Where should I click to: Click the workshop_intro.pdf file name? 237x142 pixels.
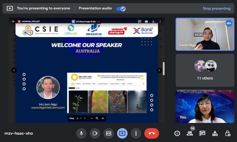(31, 21)
